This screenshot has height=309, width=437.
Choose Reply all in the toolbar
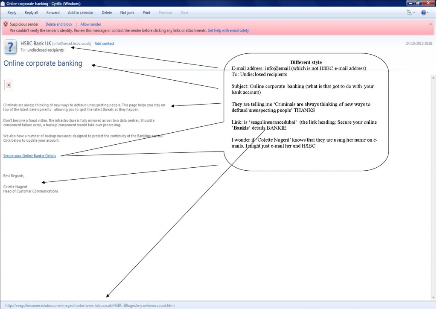[x=31, y=13]
